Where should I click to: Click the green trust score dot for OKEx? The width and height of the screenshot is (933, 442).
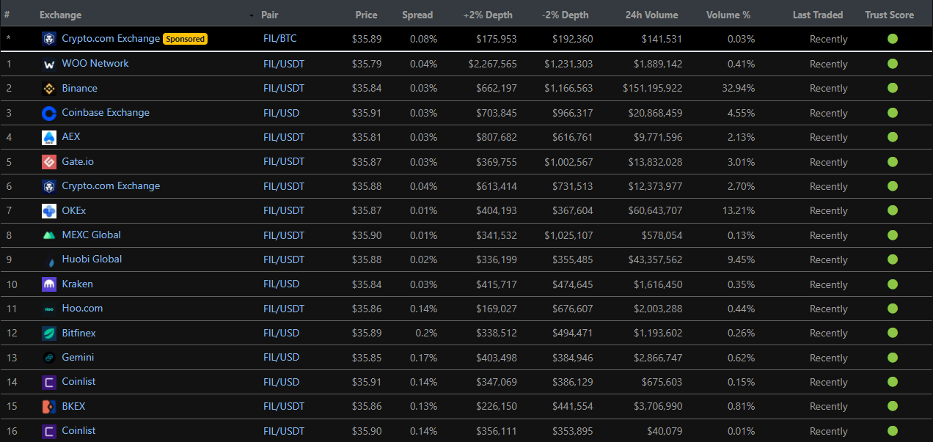893,210
